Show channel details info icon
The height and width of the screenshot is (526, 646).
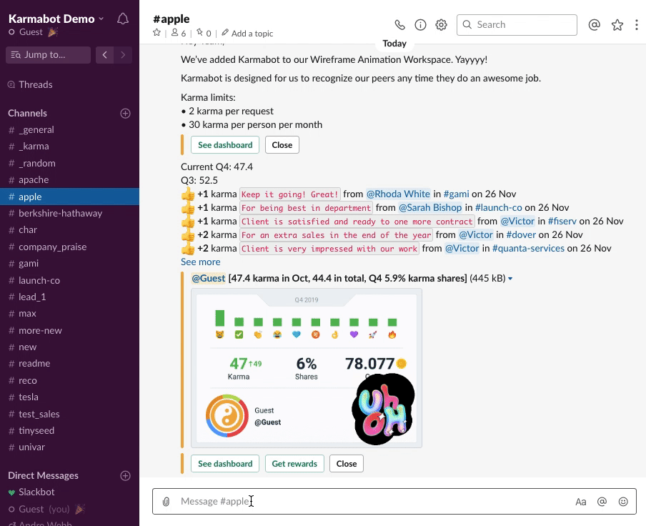(x=420, y=25)
